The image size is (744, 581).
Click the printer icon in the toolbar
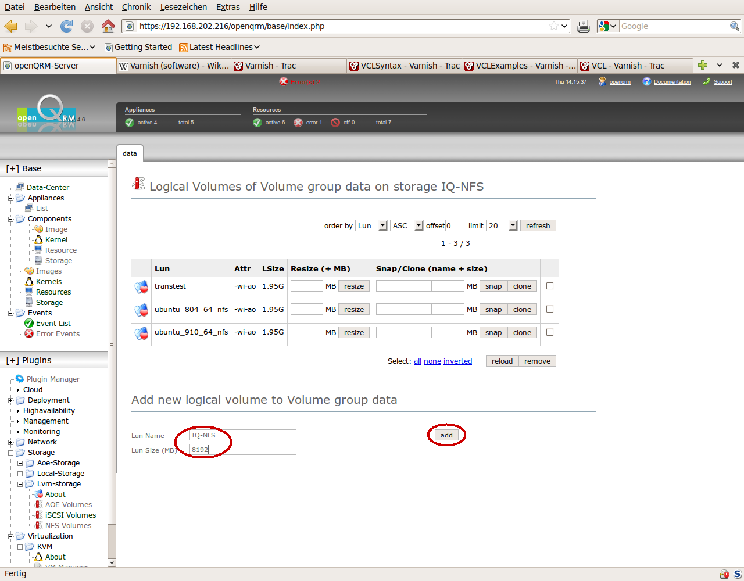click(x=584, y=26)
